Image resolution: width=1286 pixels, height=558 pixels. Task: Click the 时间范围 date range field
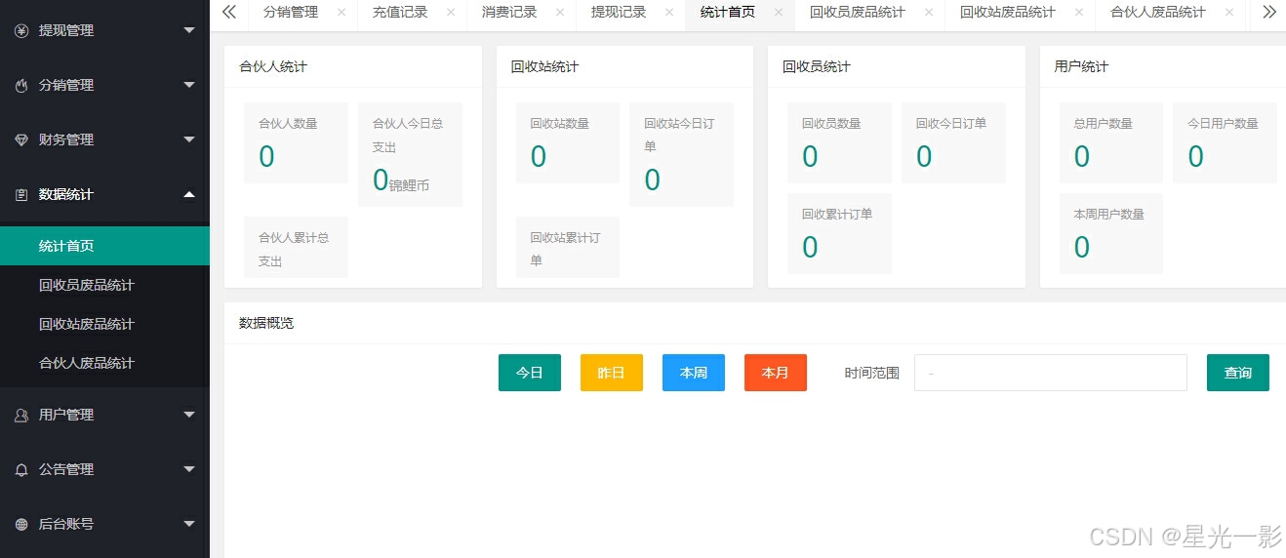[x=1051, y=373]
